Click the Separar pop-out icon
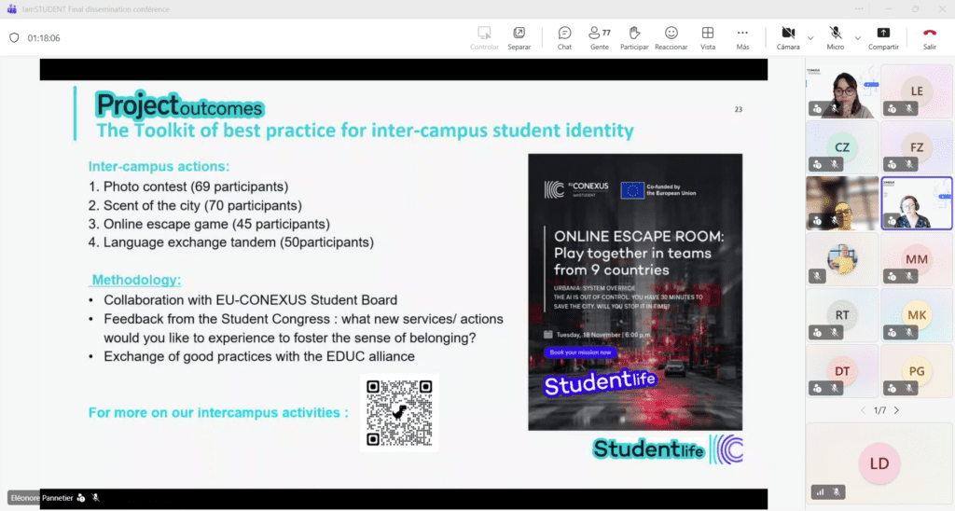Viewport: 955px width, 511px height. coord(519,37)
